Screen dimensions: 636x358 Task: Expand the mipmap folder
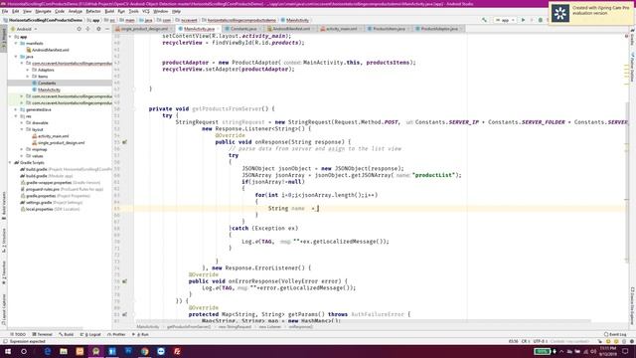pos(22,149)
